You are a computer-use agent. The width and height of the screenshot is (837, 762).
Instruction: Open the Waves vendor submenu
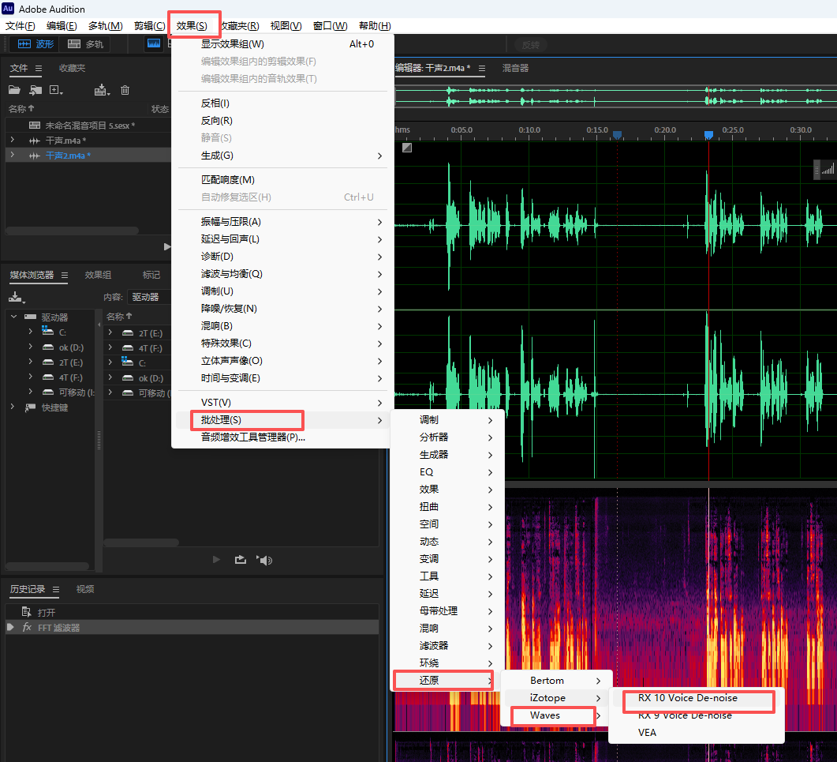pos(555,715)
